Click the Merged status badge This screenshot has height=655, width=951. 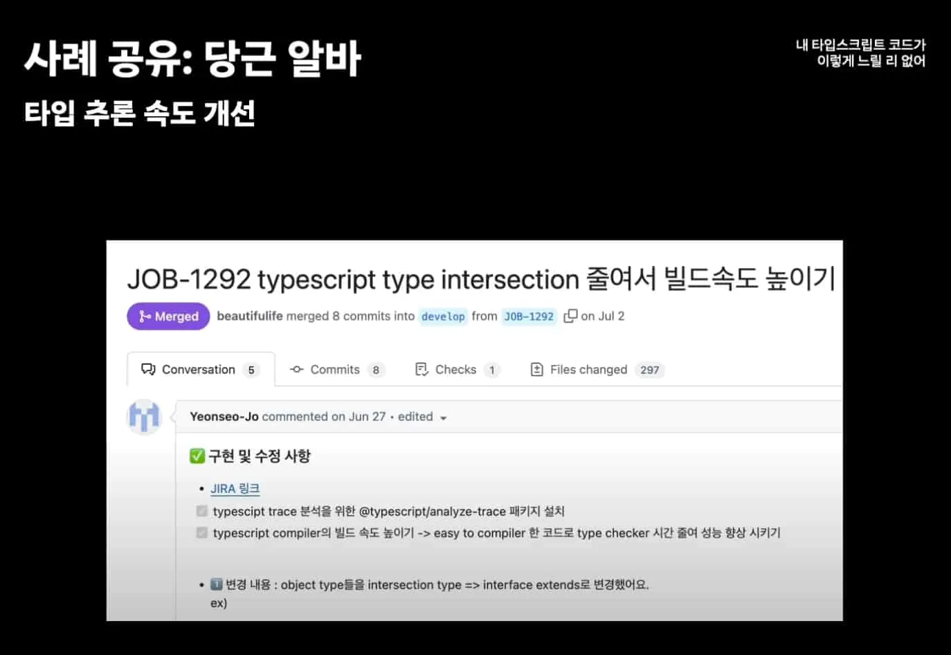tap(167, 316)
